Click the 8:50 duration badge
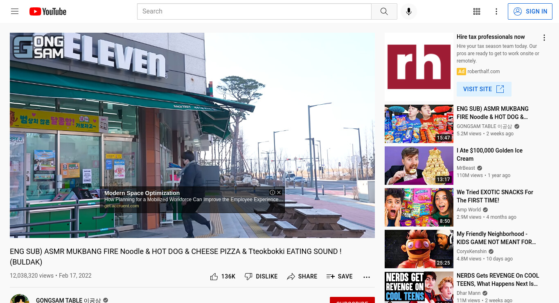This screenshot has height=303, width=559. [x=445, y=221]
